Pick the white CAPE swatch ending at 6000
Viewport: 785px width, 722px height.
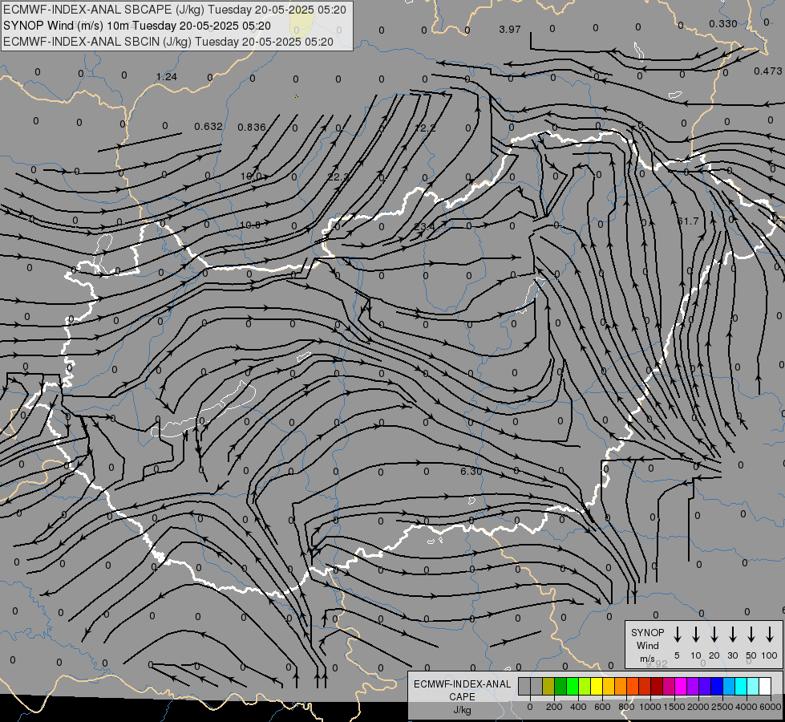[764, 686]
